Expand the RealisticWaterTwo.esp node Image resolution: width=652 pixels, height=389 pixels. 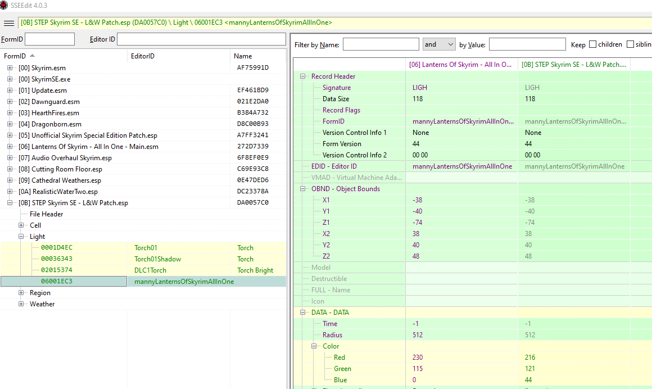[10, 191]
